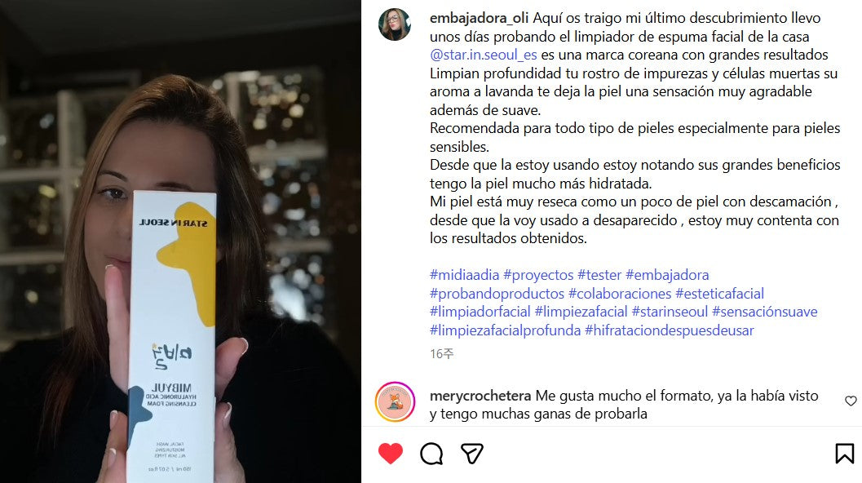Open the #hifrataciondespuesdeusar hashtag

point(669,330)
